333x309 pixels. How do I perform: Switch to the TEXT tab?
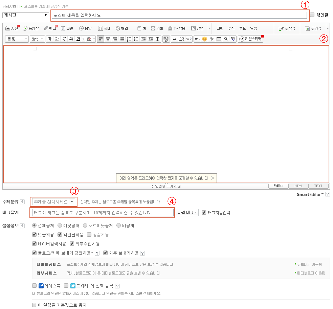coord(318,186)
